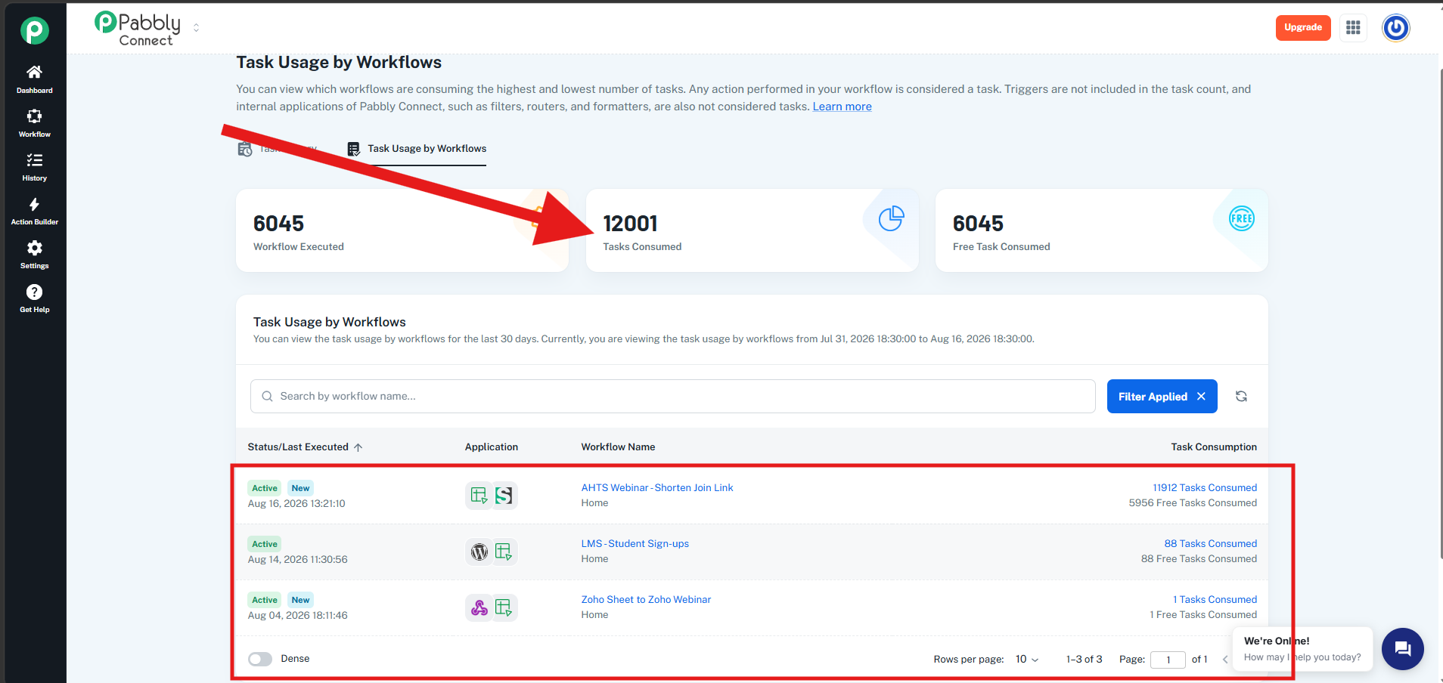
Task: Click the Aug 04, 2026 18:11:46 timestamp
Action: 298,616
